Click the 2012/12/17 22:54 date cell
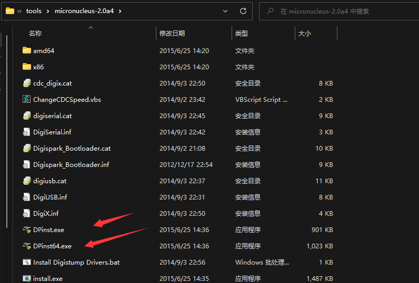Image resolution: width=419 pixels, height=283 pixels. (186, 165)
